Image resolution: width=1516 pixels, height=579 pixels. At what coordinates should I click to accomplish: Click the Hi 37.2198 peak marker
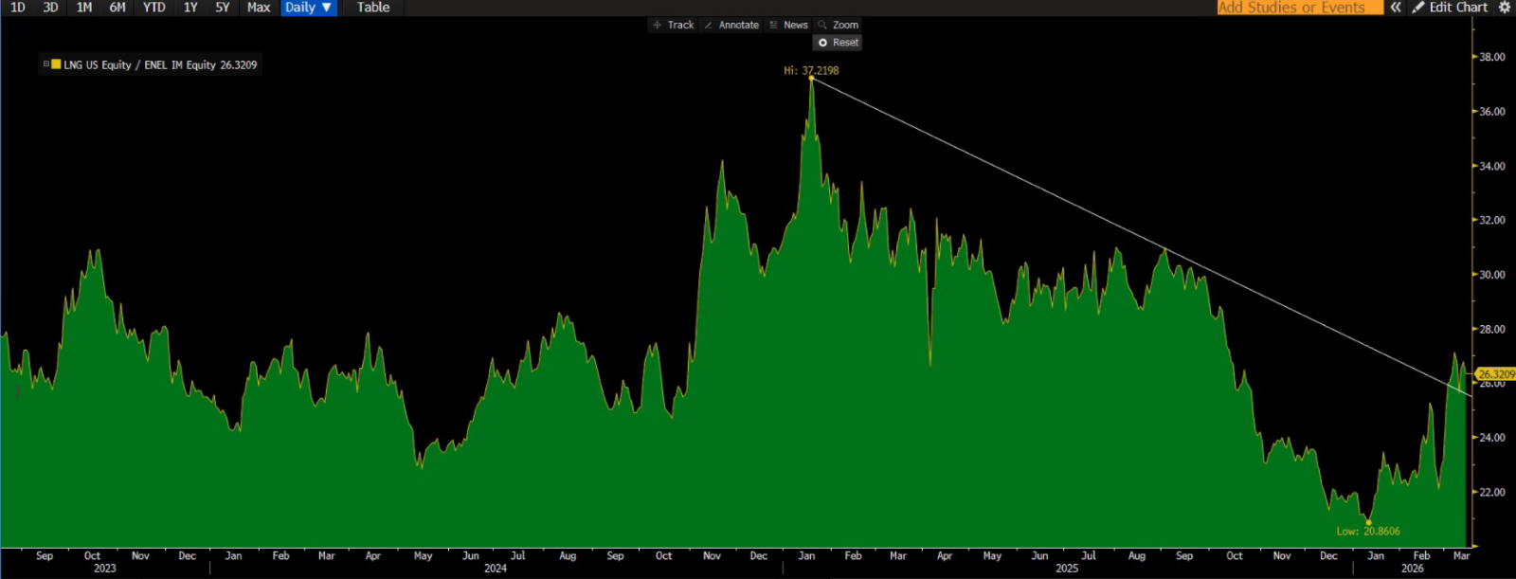tap(812, 77)
